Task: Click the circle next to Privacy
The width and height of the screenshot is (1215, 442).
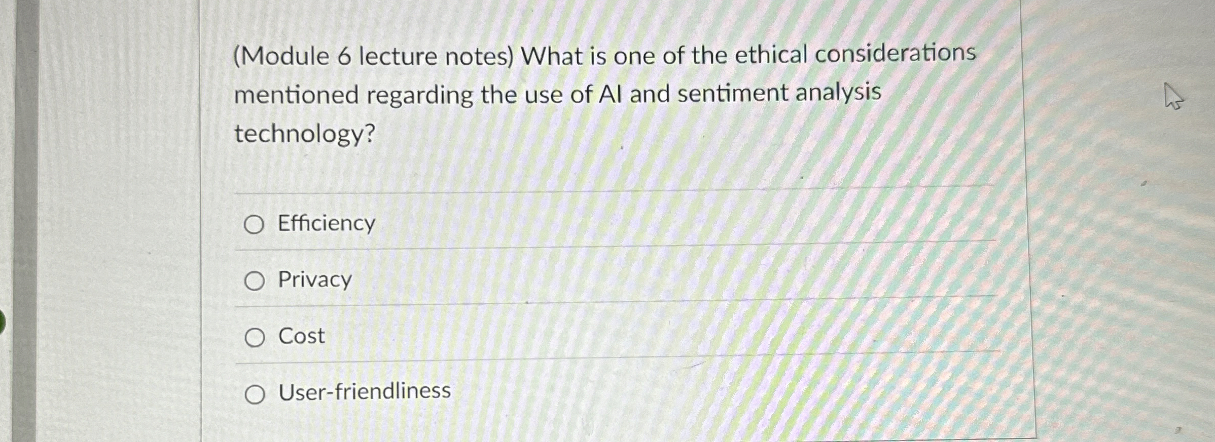Action: (255, 282)
